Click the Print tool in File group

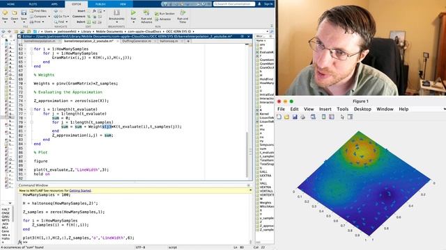click(37, 22)
